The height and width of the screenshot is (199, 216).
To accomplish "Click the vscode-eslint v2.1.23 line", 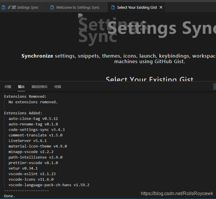I will click(32, 174).
